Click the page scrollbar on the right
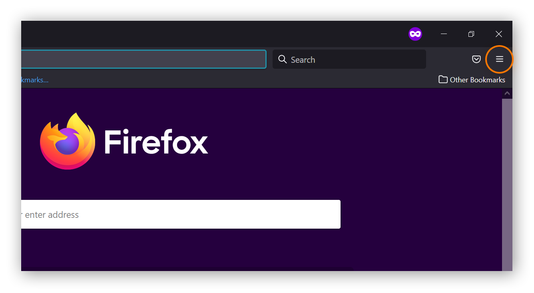The width and height of the screenshot is (534, 293). pos(507,180)
